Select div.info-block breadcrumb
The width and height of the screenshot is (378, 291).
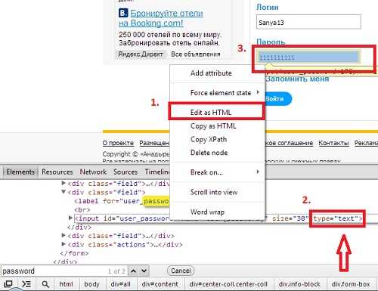[x=299, y=284]
